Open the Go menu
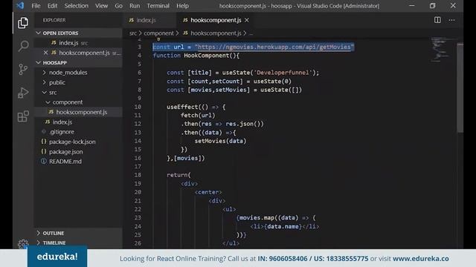Viewport: 476px width, 267px height. pos(118,6)
